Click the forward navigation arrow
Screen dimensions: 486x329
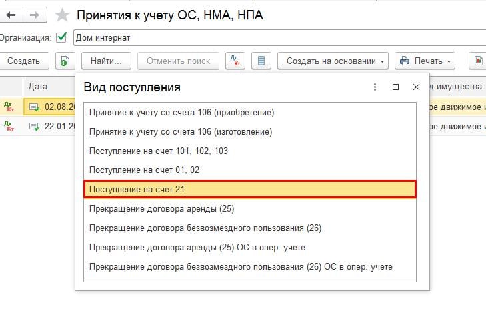click(35, 15)
